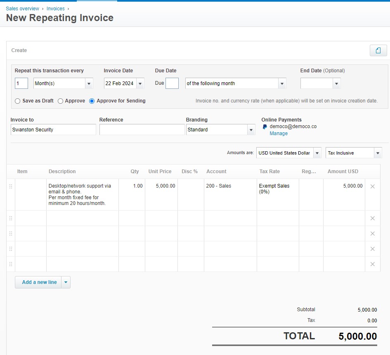Open the Month(s) repeat frequency dropdown
This screenshot has width=390, height=355.
click(88, 83)
